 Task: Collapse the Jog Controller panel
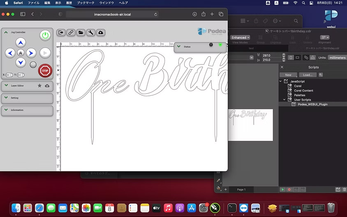click(x=6, y=32)
